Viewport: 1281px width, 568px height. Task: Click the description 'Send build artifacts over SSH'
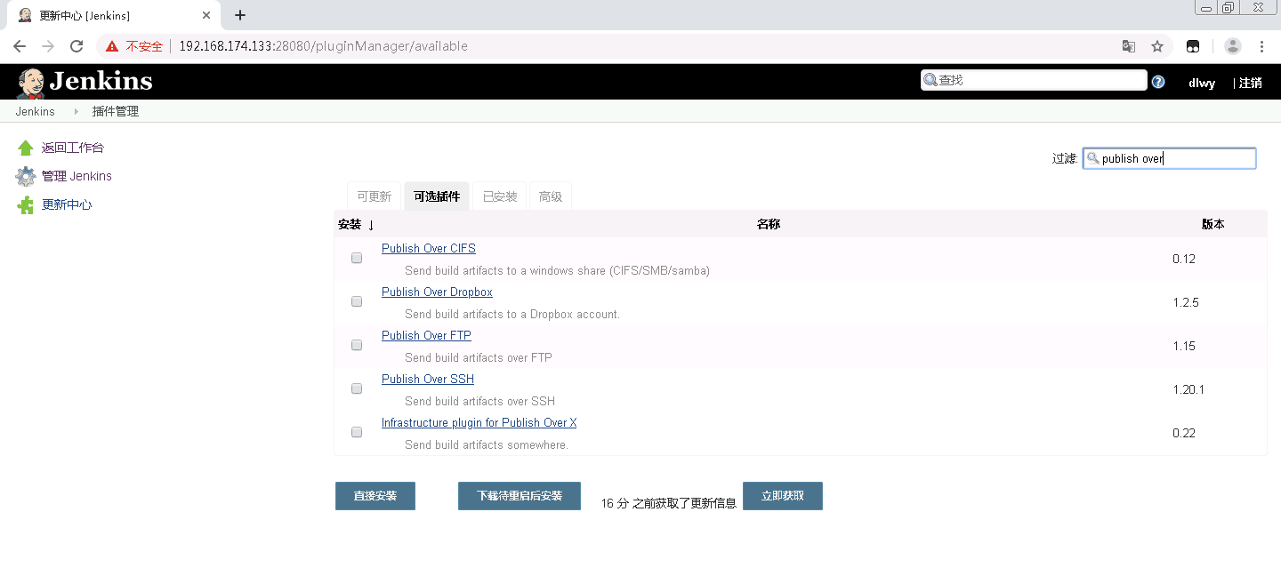coord(479,401)
